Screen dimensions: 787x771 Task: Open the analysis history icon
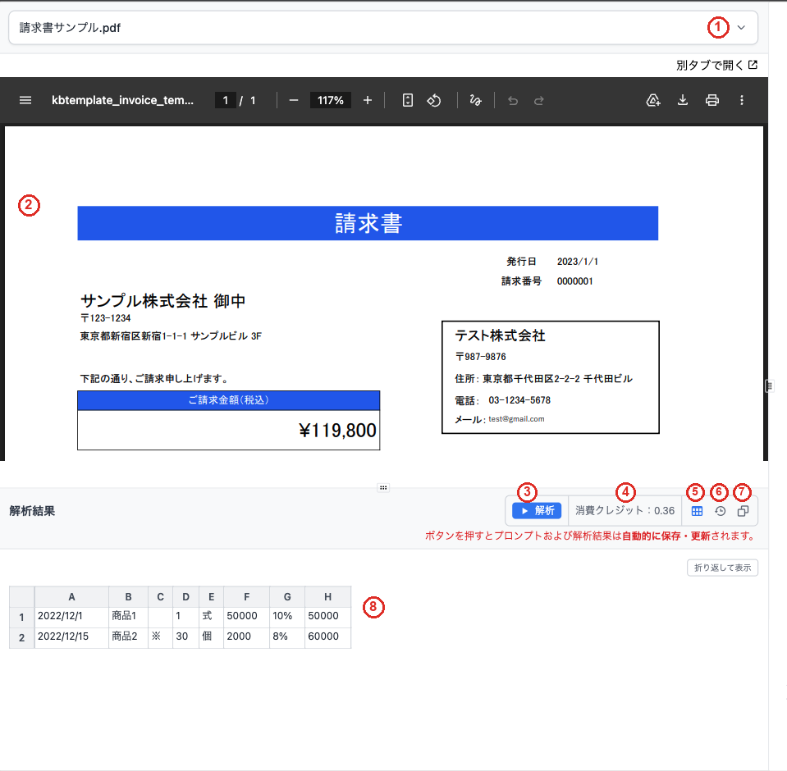click(x=721, y=511)
